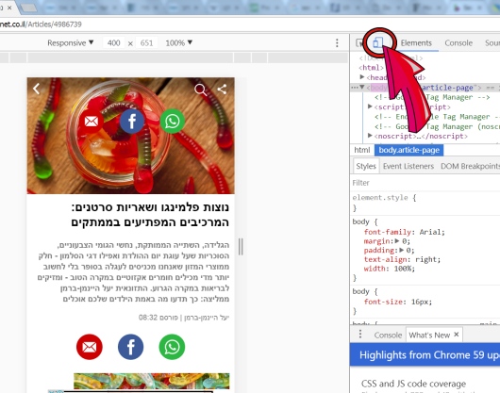
Task: Click the Styles Filter input
Action: 425,183
